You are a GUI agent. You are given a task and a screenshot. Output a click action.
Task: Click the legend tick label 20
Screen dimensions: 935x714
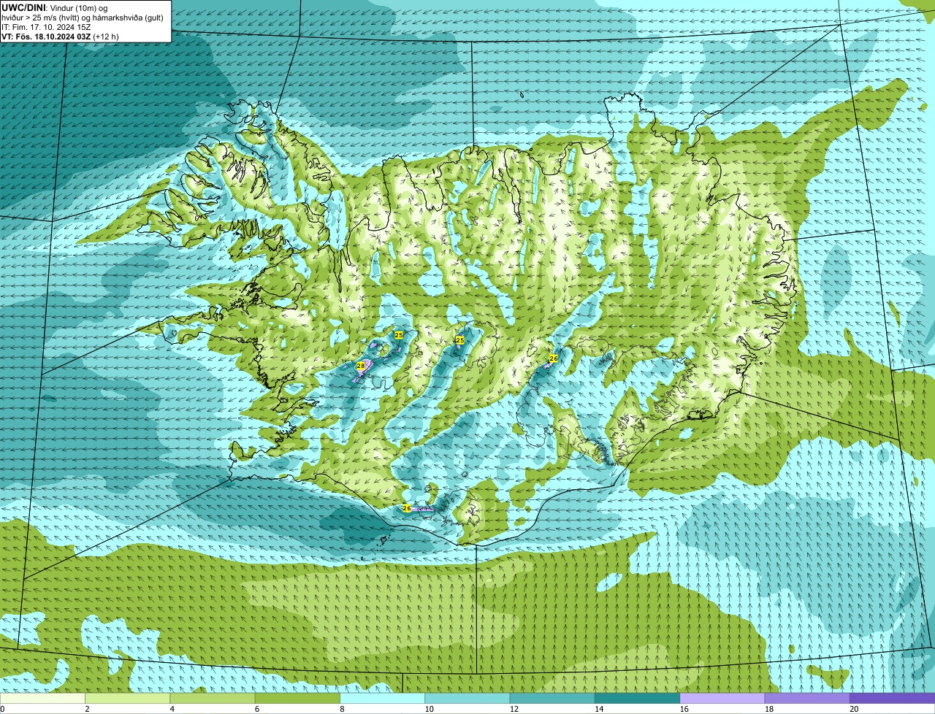point(854,709)
